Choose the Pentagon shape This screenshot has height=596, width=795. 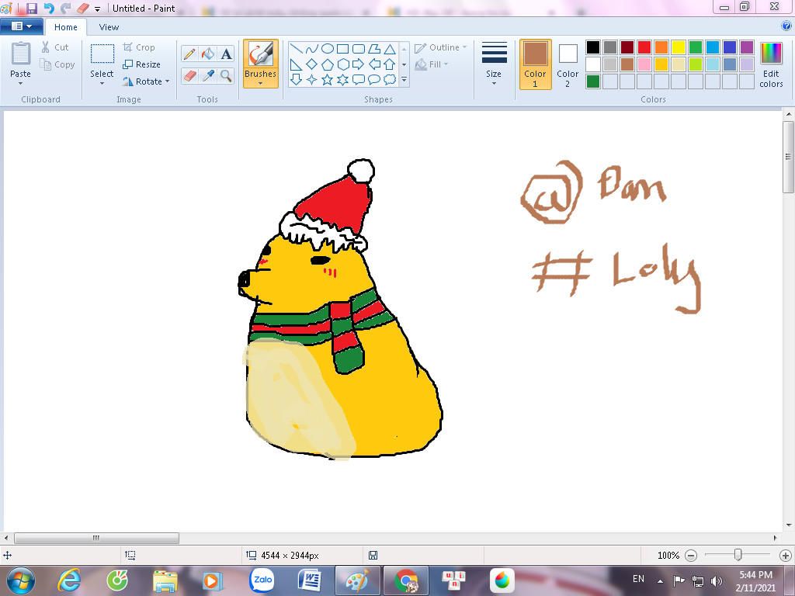coord(328,64)
